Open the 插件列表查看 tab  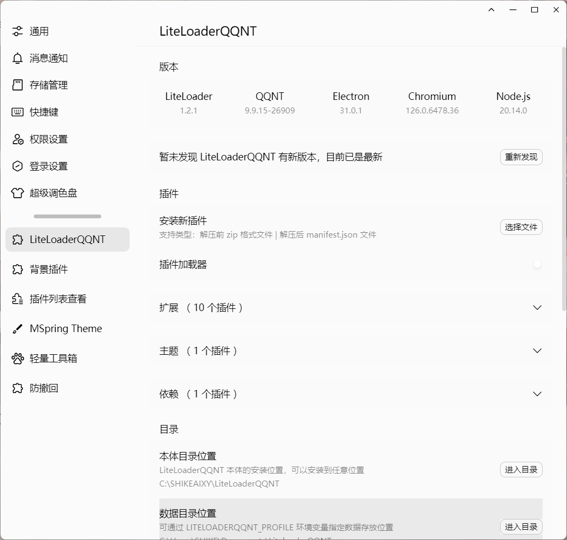coord(58,299)
